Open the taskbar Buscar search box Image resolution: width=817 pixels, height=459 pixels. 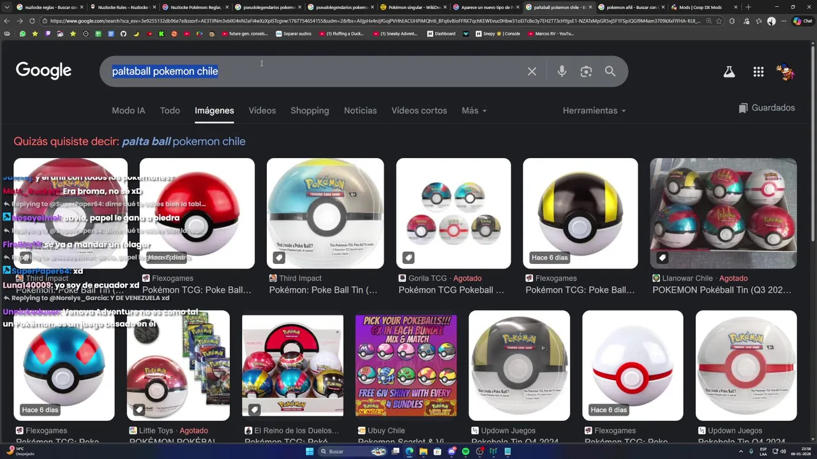(x=352, y=451)
